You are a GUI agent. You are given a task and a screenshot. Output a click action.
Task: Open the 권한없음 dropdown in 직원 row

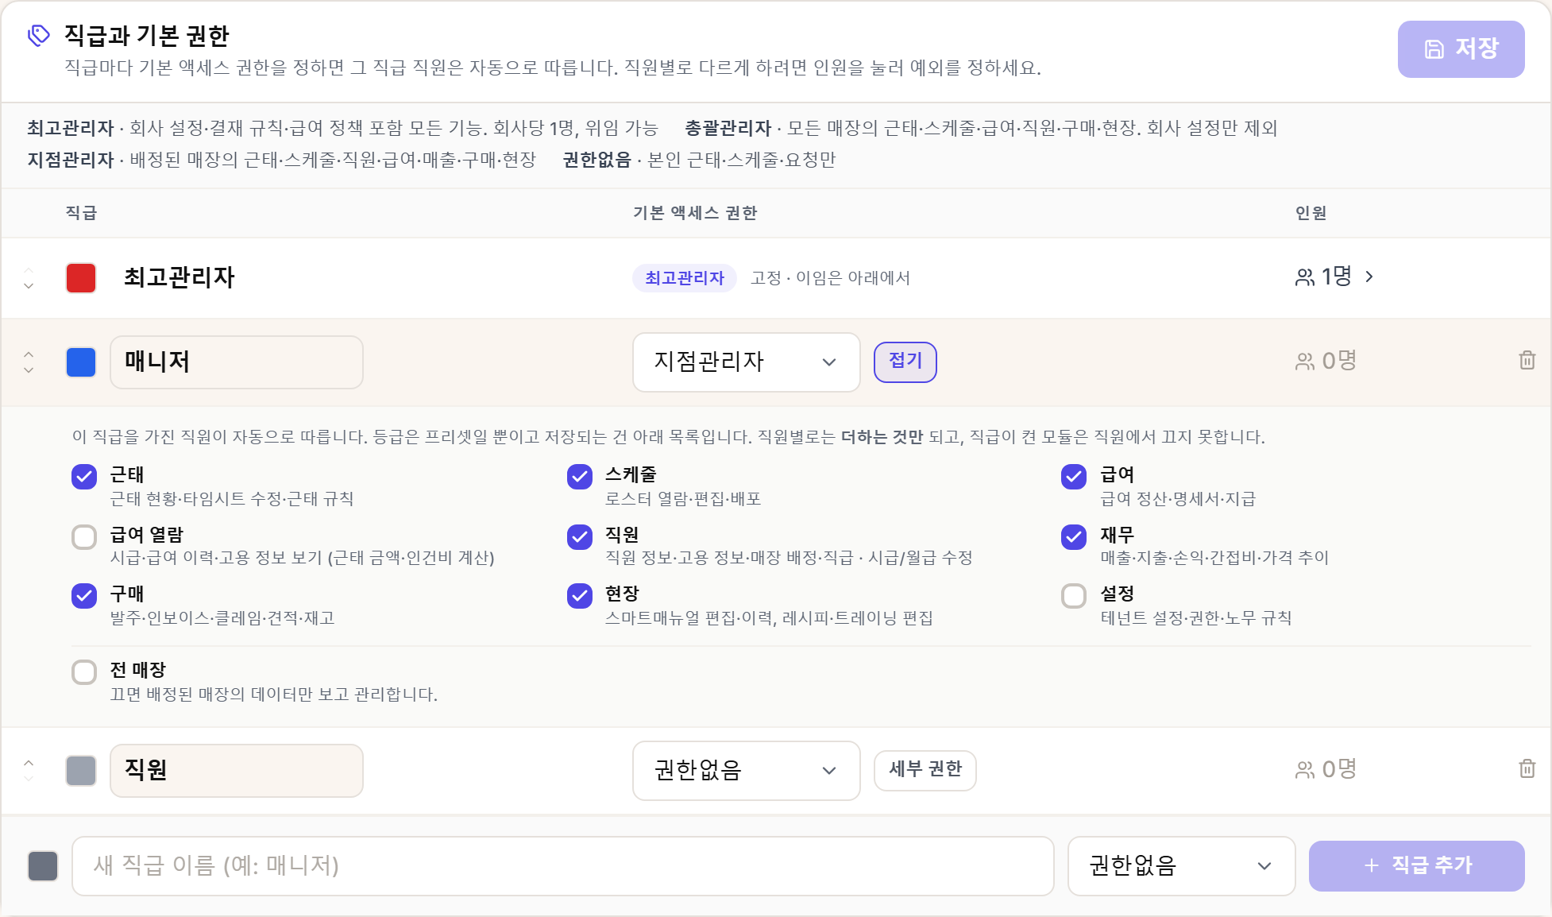[746, 771]
